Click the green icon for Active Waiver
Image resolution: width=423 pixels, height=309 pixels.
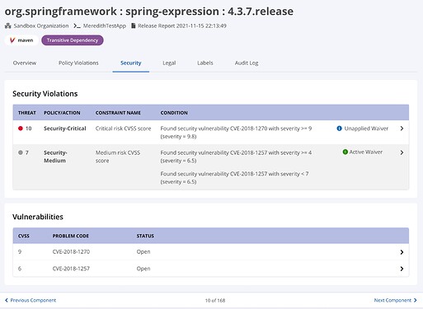coord(345,152)
